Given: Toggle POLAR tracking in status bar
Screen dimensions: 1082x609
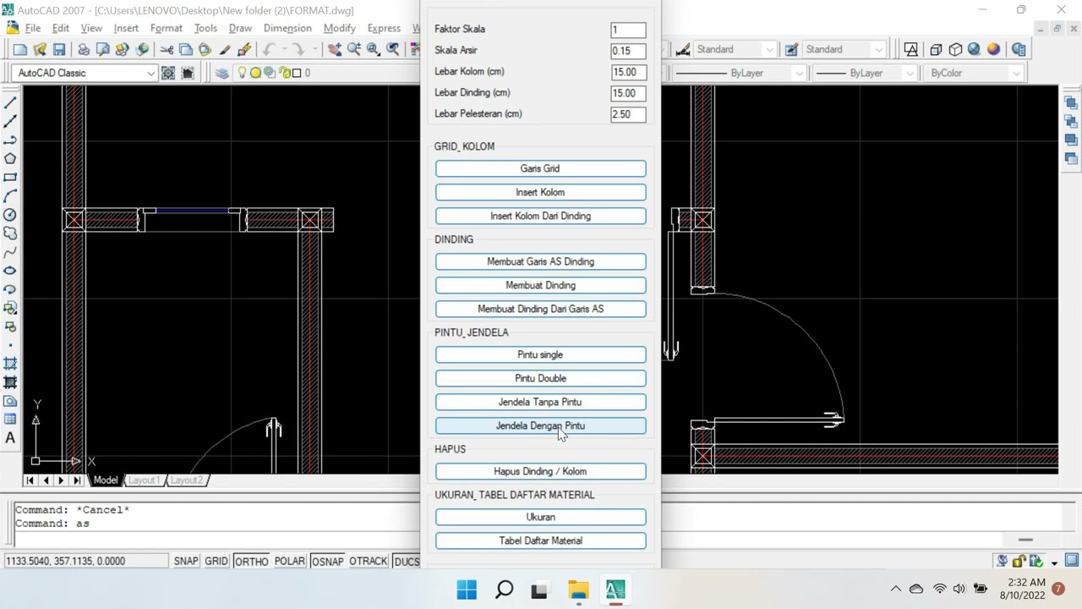Looking at the screenshot, I should pos(289,561).
